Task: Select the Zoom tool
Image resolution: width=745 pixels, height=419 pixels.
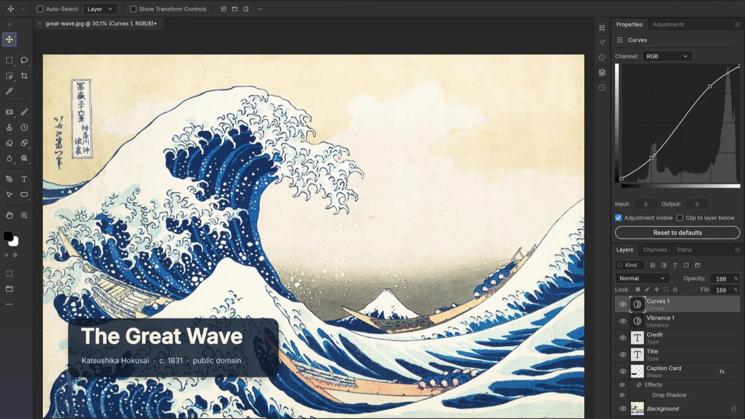Action: (x=24, y=216)
